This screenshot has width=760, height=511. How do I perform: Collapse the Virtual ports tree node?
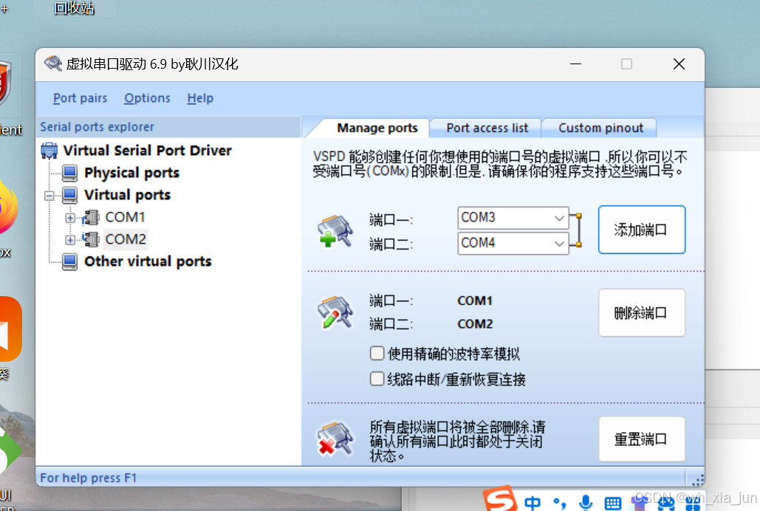click(x=49, y=196)
